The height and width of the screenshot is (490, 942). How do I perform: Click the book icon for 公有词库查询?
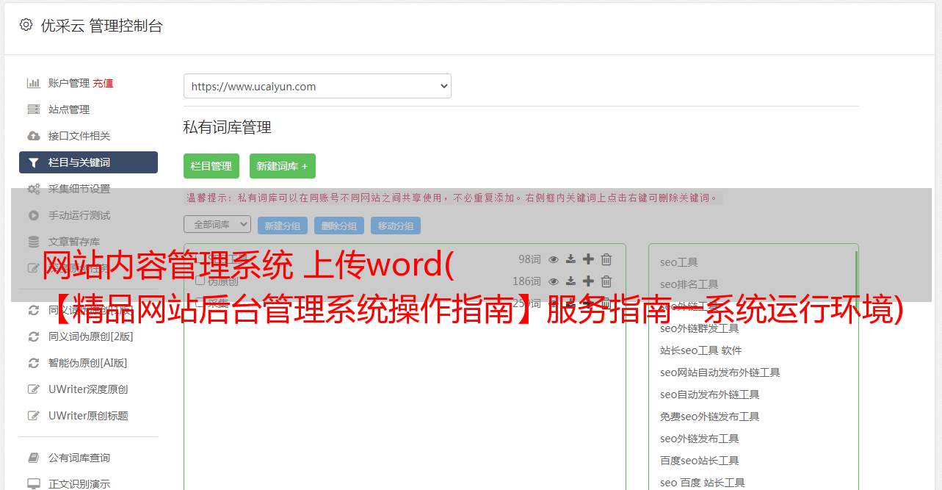pyautogui.click(x=33, y=458)
